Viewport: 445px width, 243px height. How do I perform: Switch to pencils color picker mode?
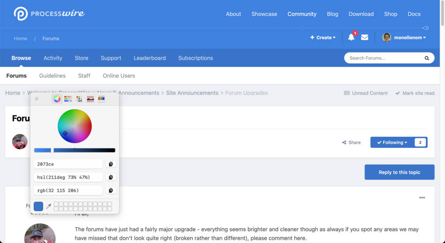[x=101, y=99]
